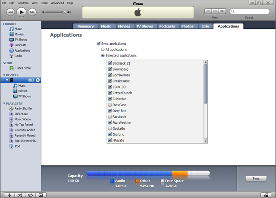Switch to the Info tab
This screenshot has height=198, width=276.
click(x=206, y=26)
